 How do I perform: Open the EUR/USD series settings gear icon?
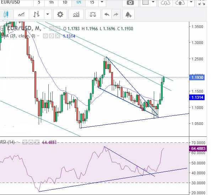tap(52, 28)
